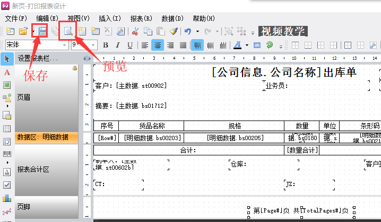Screen dimensions: 381x222
Task: Select the text object tool (red A)
Action: (x=7, y=71)
